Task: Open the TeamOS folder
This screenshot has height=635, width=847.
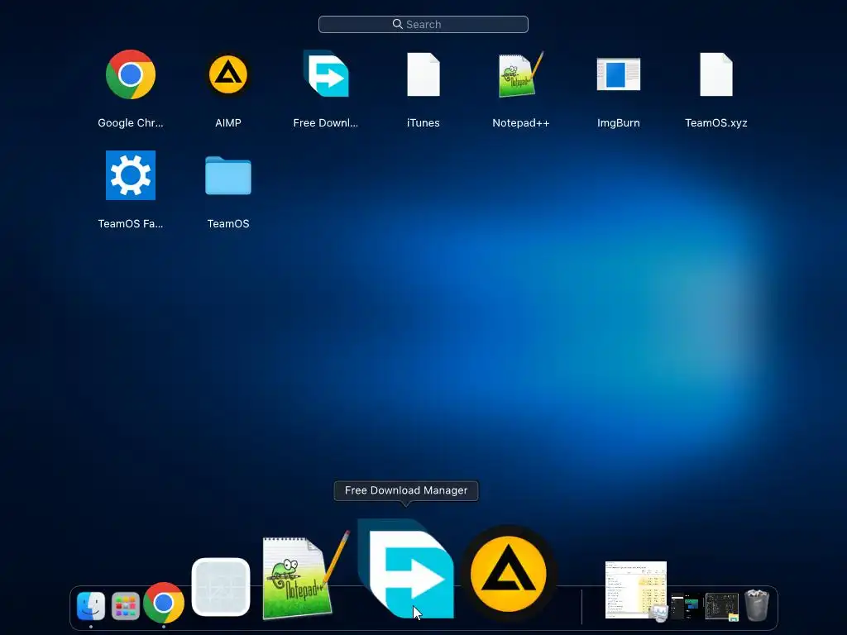Action: coord(228,175)
